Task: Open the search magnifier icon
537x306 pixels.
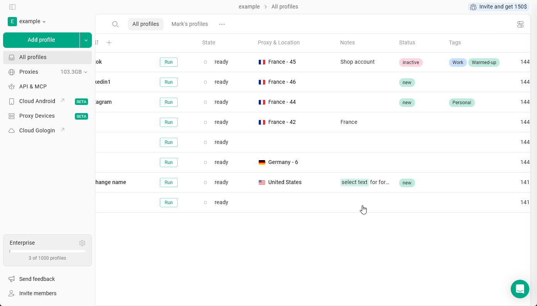Action: point(115,24)
